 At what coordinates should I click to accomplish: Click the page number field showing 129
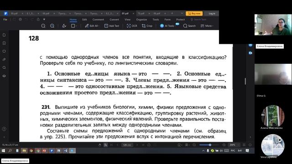pyautogui.click(x=127, y=145)
